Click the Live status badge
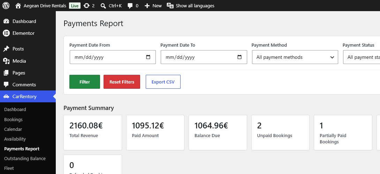This screenshot has width=380, height=174. pyautogui.click(x=75, y=6)
